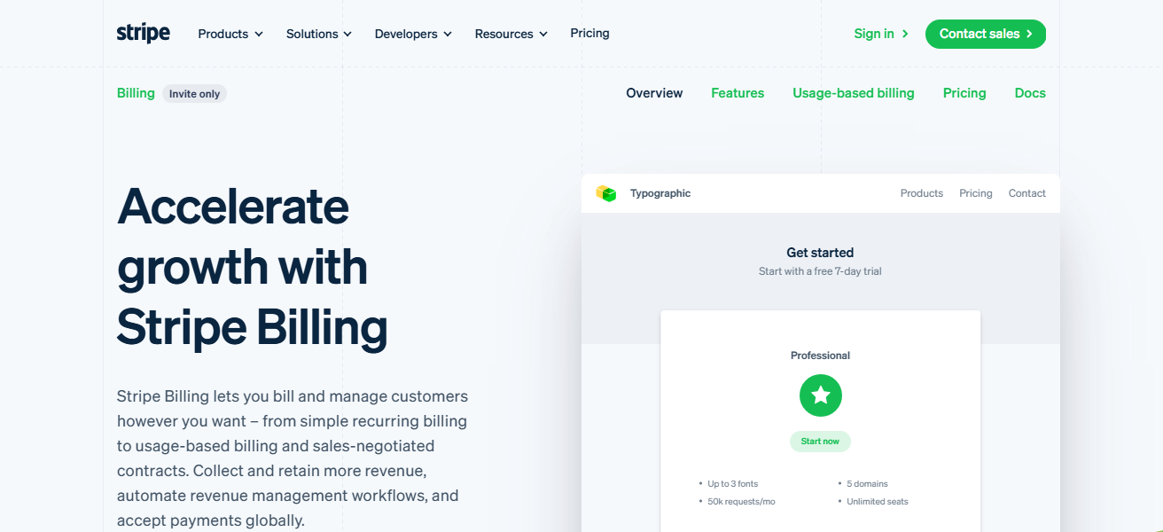Open the Solutions dropdown menu

318,34
